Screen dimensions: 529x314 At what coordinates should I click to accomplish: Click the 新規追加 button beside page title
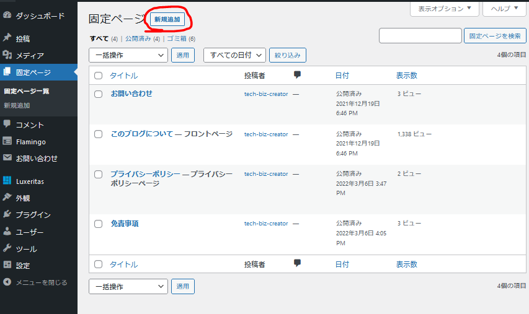[x=167, y=20]
